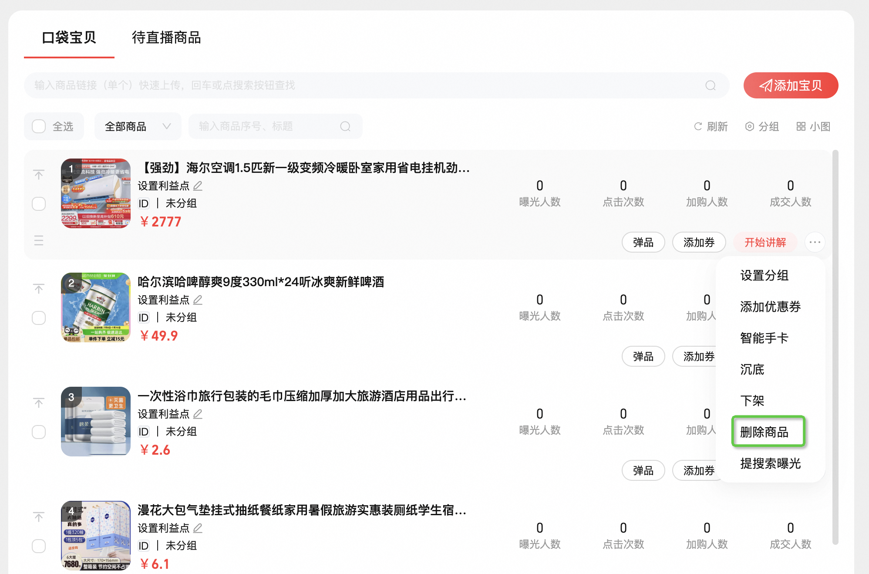Choose 删除商品 from the menu
This screenshot has width=869, height=574.
tap(765, 432)
